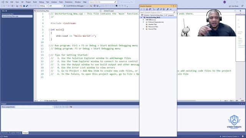The image size is (246, 138).
Task: Collapse the main function fold on line 6
Action: 50,30
